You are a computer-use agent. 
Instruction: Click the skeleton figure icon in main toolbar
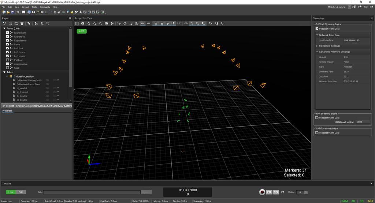[x=55, y=12]
